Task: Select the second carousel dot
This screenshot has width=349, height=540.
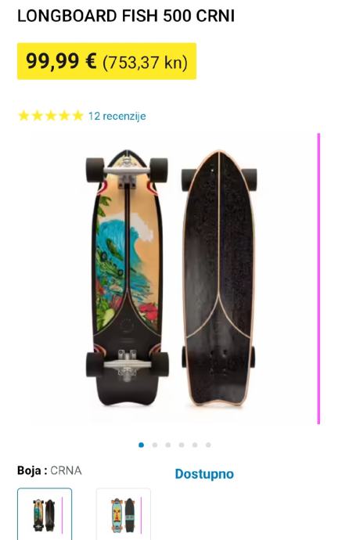Action: (x=154, y=445)
